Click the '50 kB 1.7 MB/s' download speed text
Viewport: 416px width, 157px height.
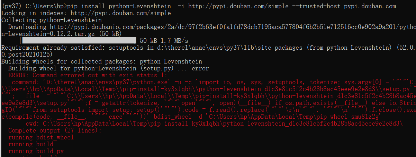click(164, 41)
